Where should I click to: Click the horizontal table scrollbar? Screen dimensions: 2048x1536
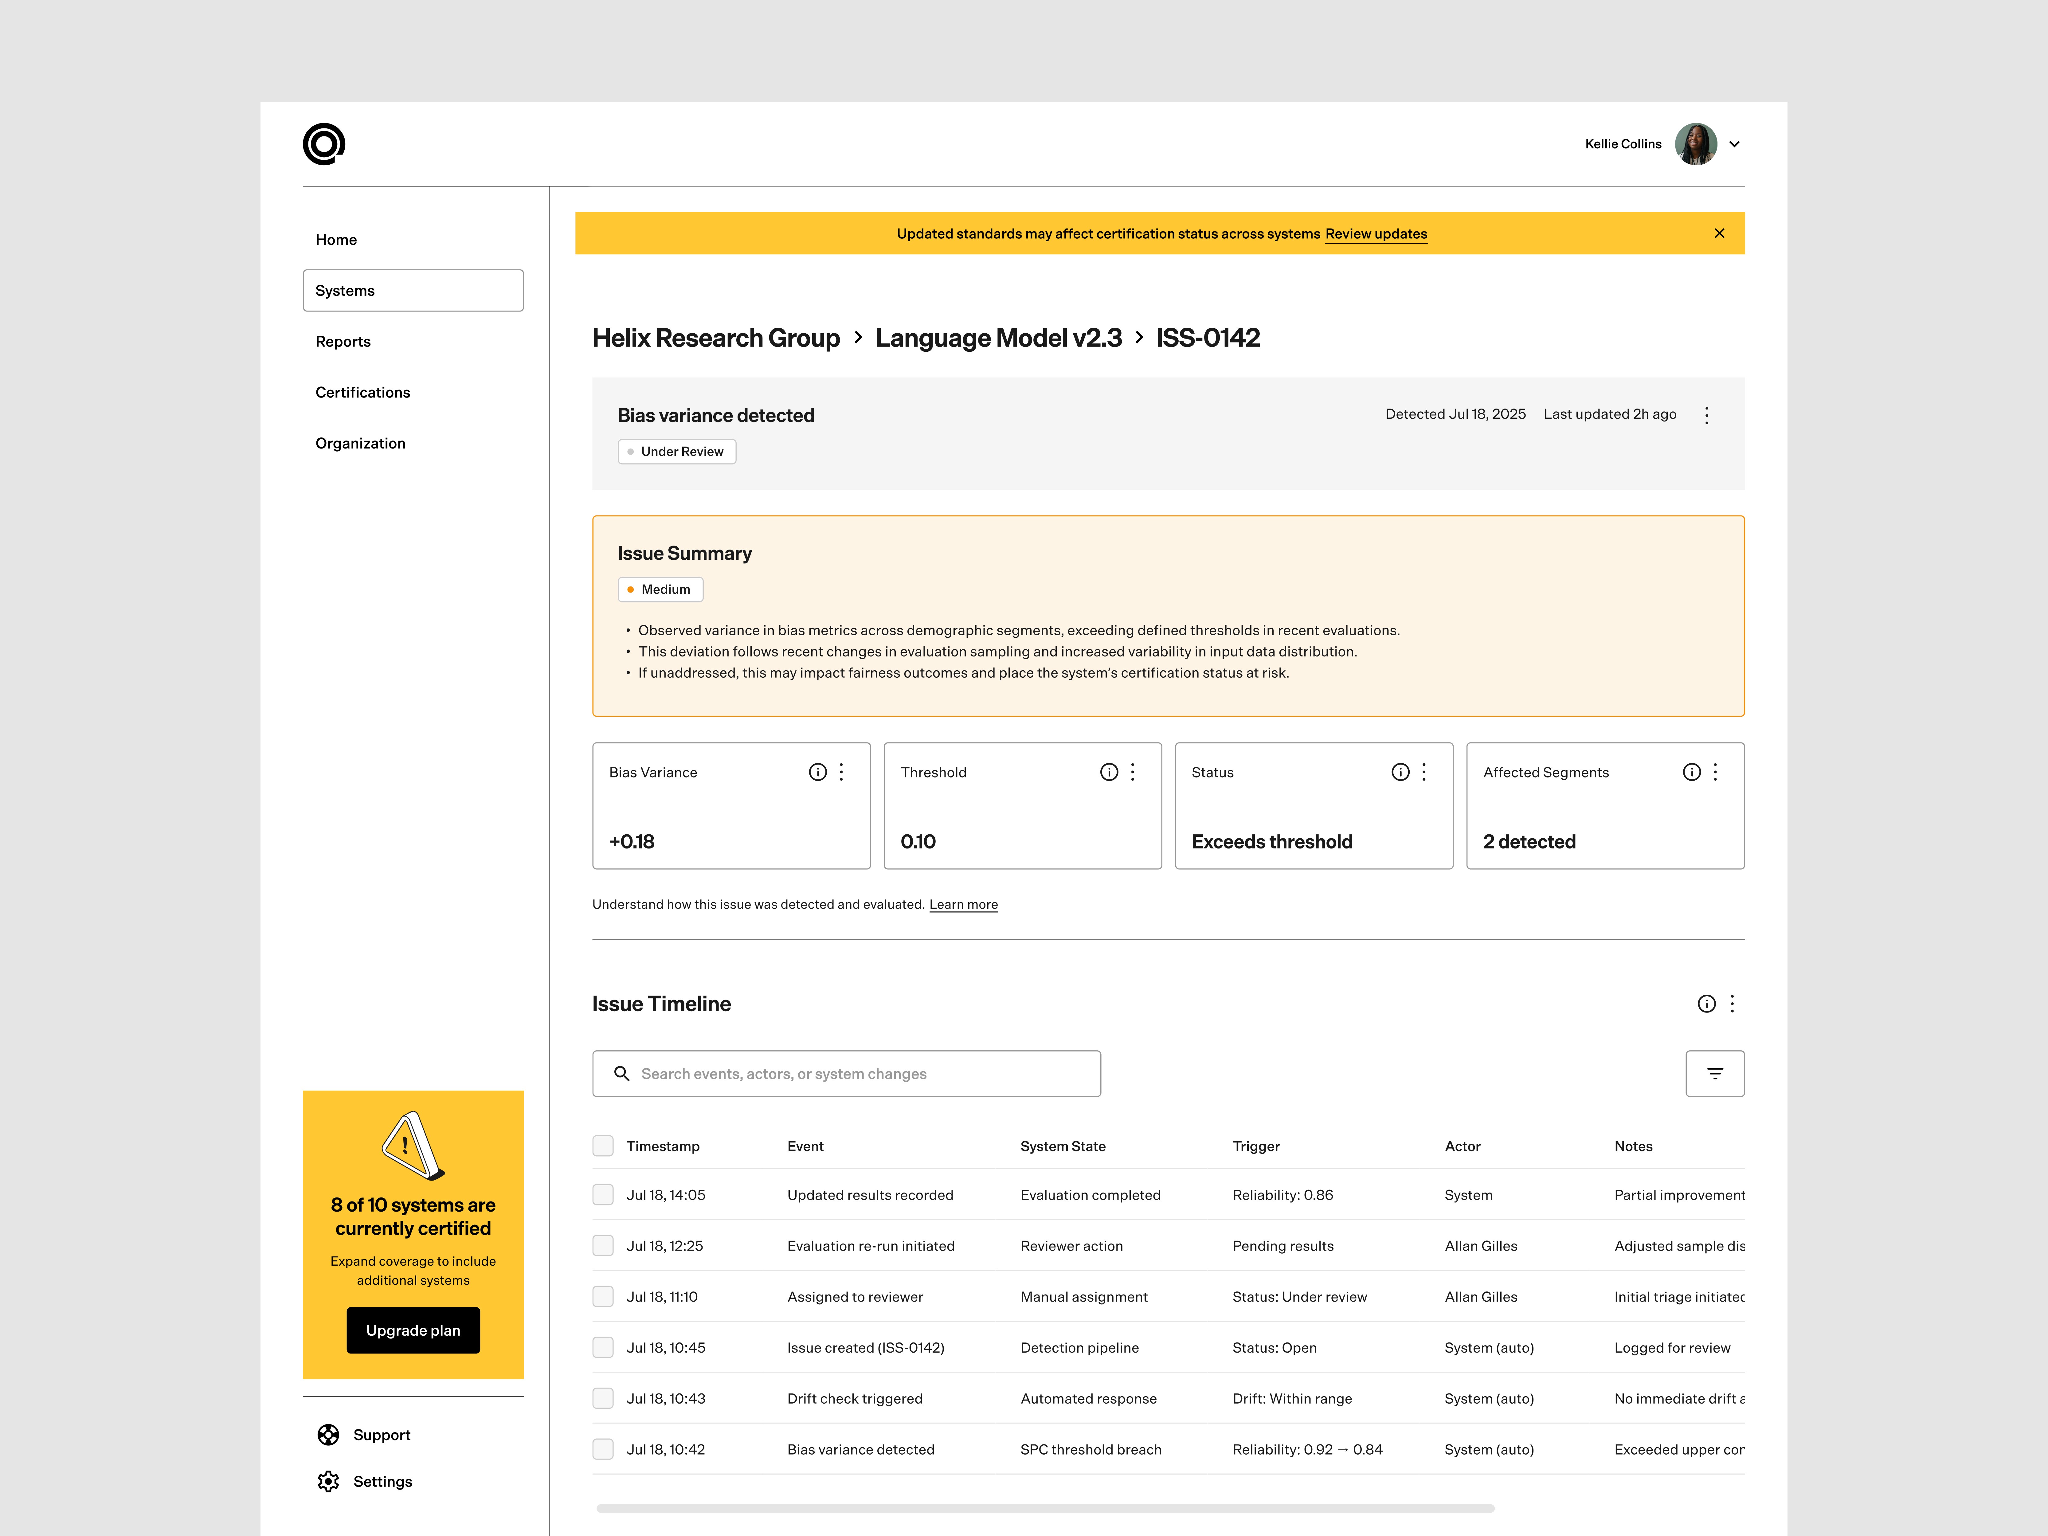pyautogui.click(x=1045, y=1508)
